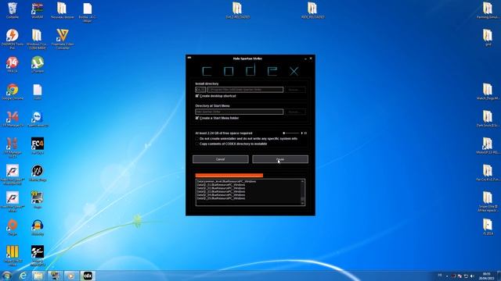Viewport: 501px width, 281px height.
Task: Select the Far Cry 4 folder on right
Action: (x=488, y=173)
